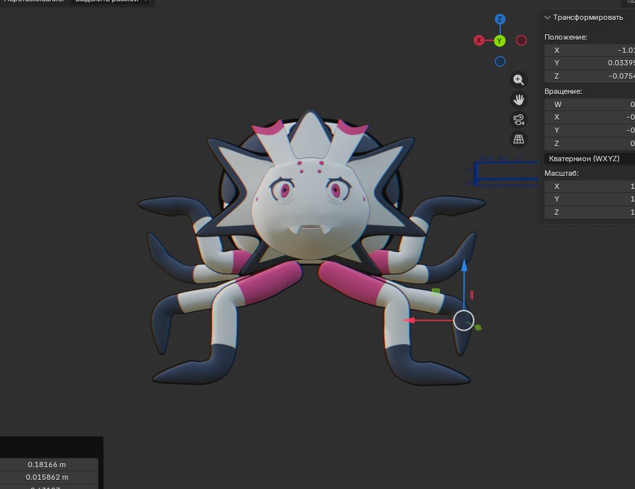Click the Масштаб: label
The width and height of the screenshot is (635, 489).
coord(561,173)
